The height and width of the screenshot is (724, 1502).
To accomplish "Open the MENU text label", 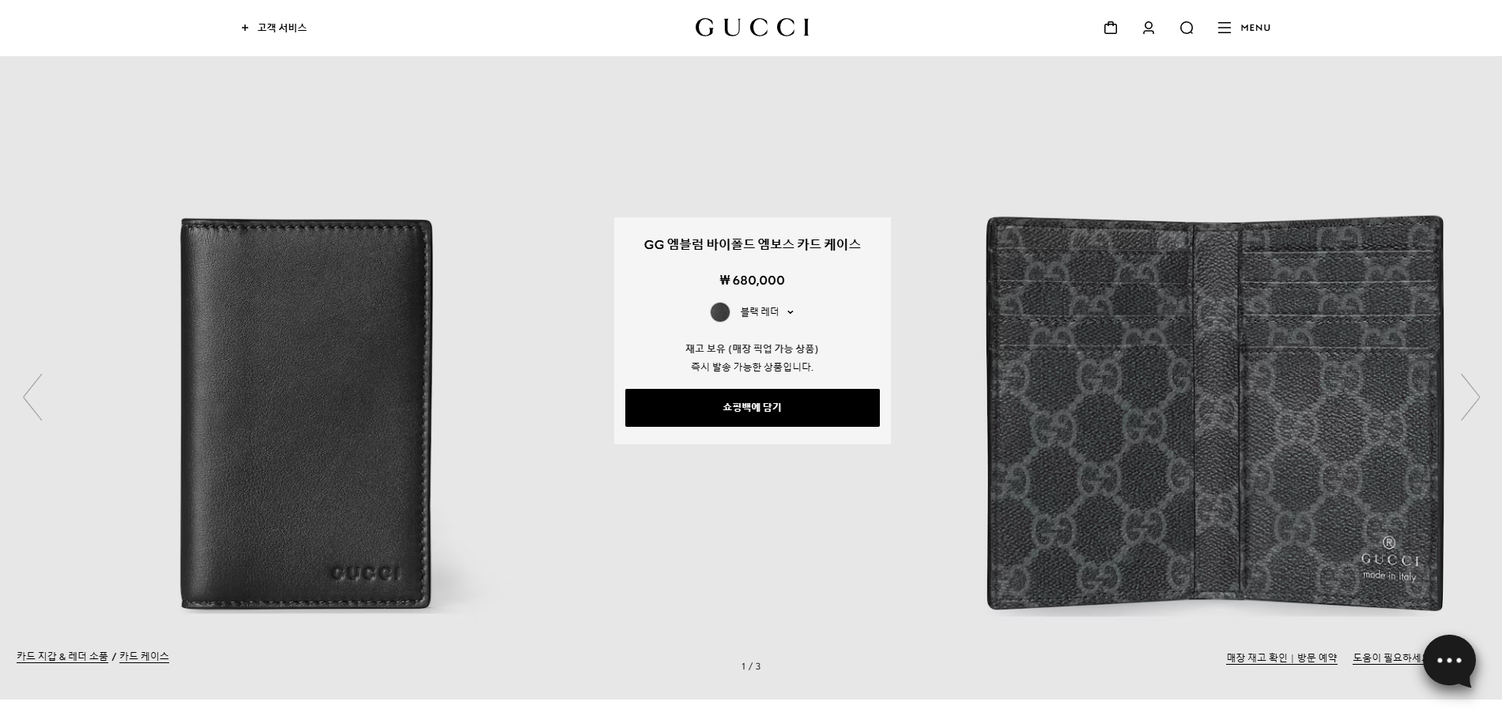I will 1255,28.
